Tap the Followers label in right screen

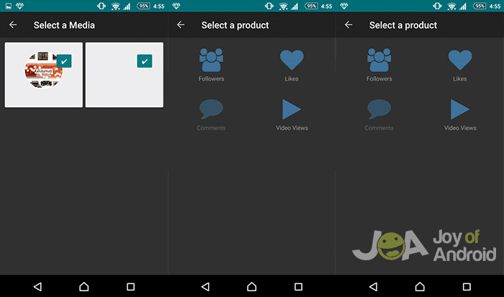pyautogui.click(x=379, y=78)
